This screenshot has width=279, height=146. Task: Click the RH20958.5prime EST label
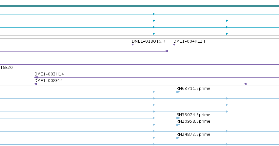tap(193, 121)
